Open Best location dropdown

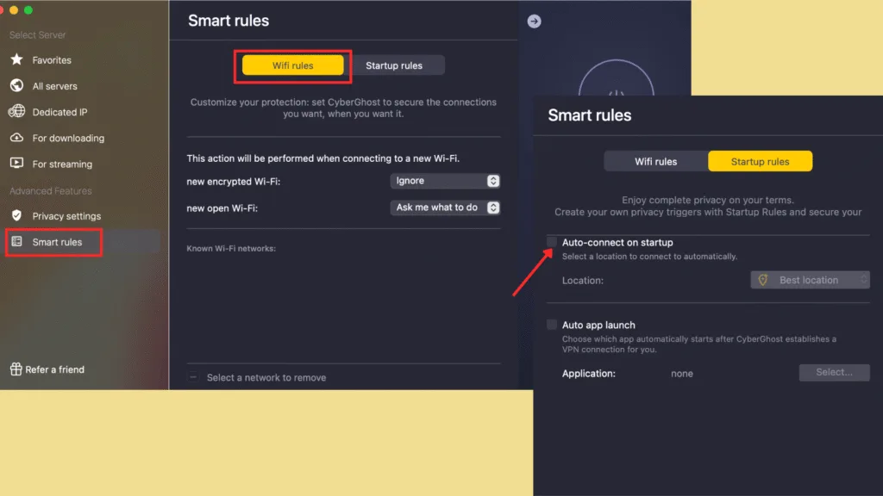coord(810,280)
